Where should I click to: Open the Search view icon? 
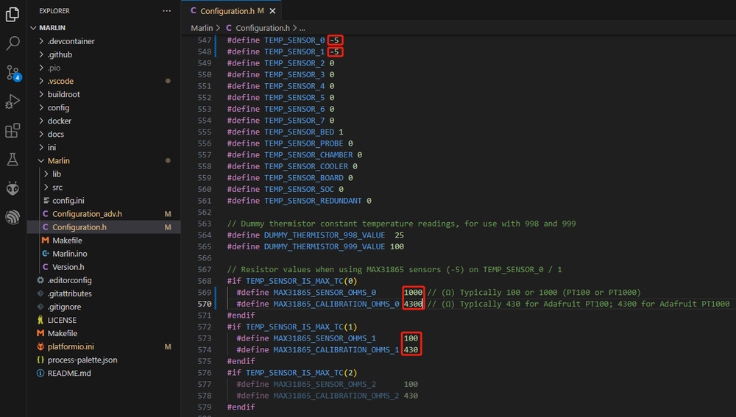click(13, 43)
